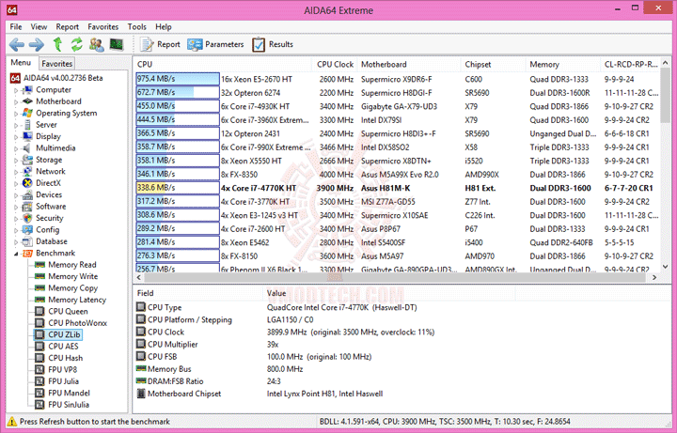Expand the Software tree node

coord(16,207)
